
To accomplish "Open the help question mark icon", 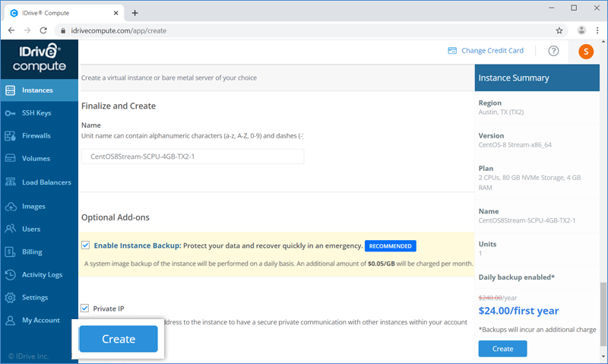I will pos(553,51).
